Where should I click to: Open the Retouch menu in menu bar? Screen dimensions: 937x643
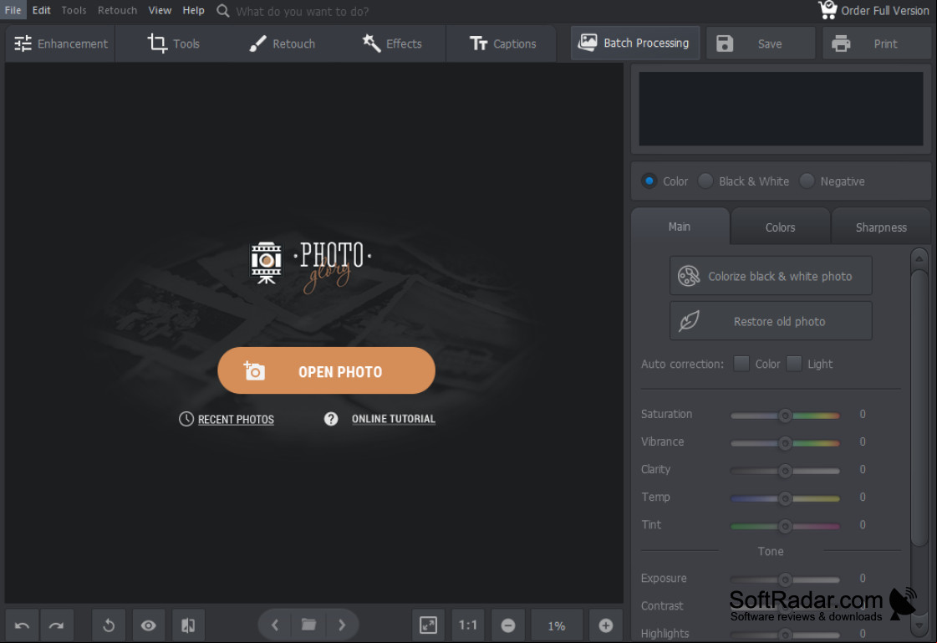(117, 10)
